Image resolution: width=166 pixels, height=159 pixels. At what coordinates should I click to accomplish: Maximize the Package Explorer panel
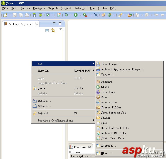point(60,24)
